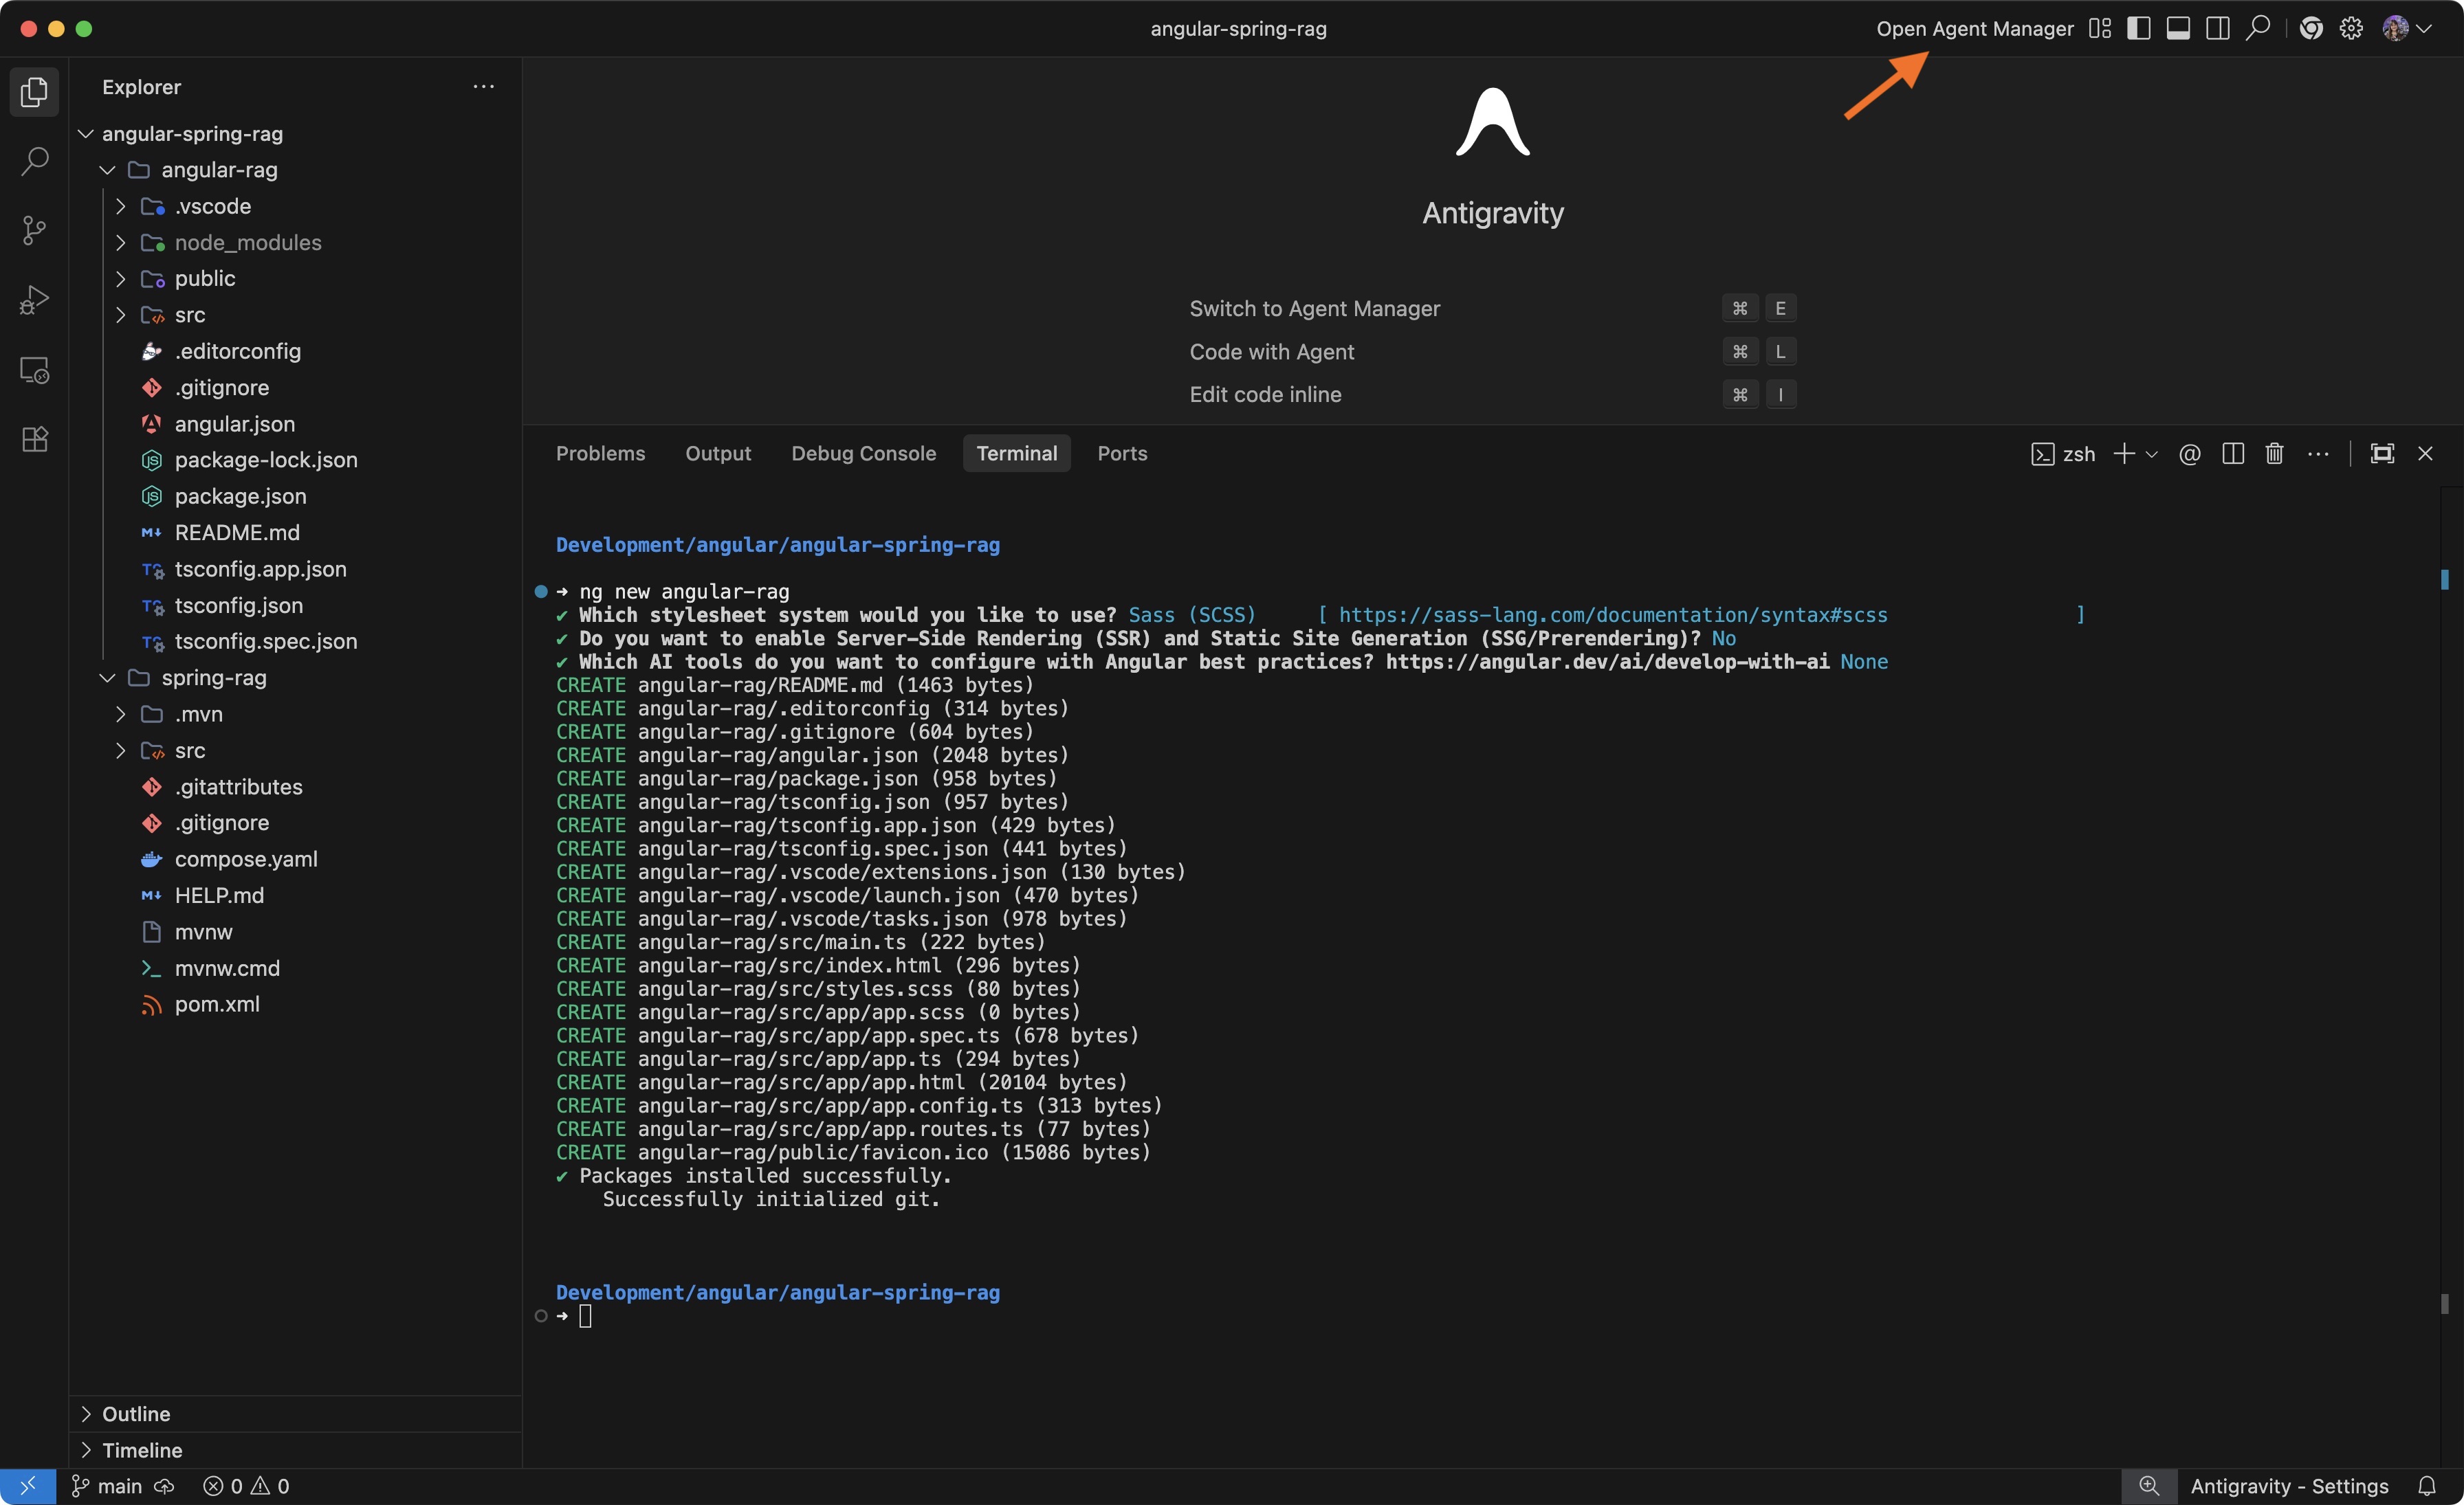Open the Problems tab
This screenshot has width=2464, height=1505.
[600, 453]
